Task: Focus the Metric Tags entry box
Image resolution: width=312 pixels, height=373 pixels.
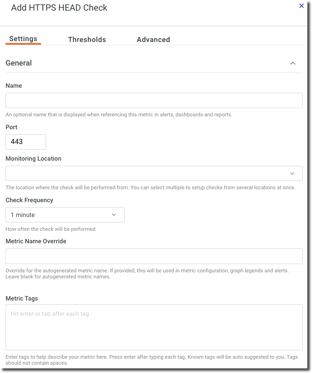Action: point(154,327)
